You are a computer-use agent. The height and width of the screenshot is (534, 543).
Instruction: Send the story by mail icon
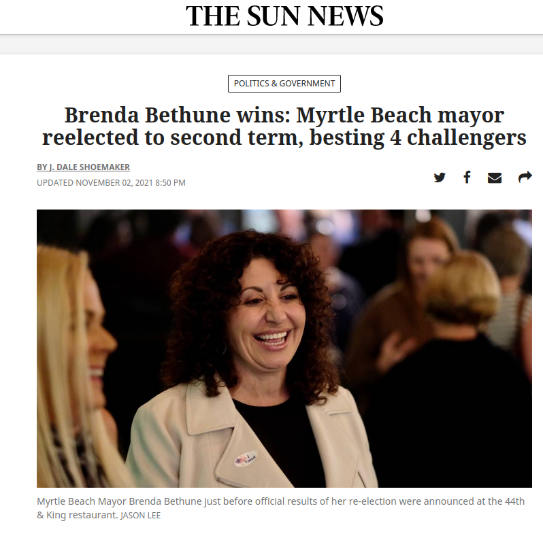coord(495,178)
